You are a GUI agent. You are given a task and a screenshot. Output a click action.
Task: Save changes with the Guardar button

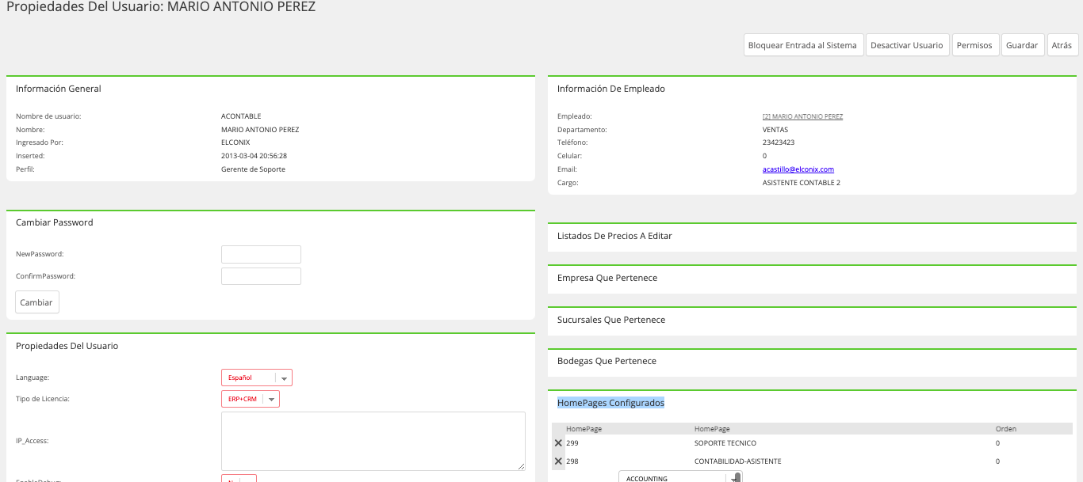coord(1022,45)
